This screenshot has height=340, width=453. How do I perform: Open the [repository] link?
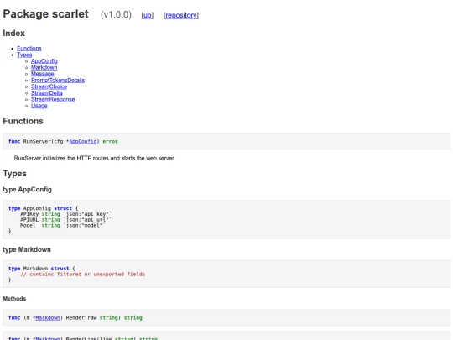(181, 15)
